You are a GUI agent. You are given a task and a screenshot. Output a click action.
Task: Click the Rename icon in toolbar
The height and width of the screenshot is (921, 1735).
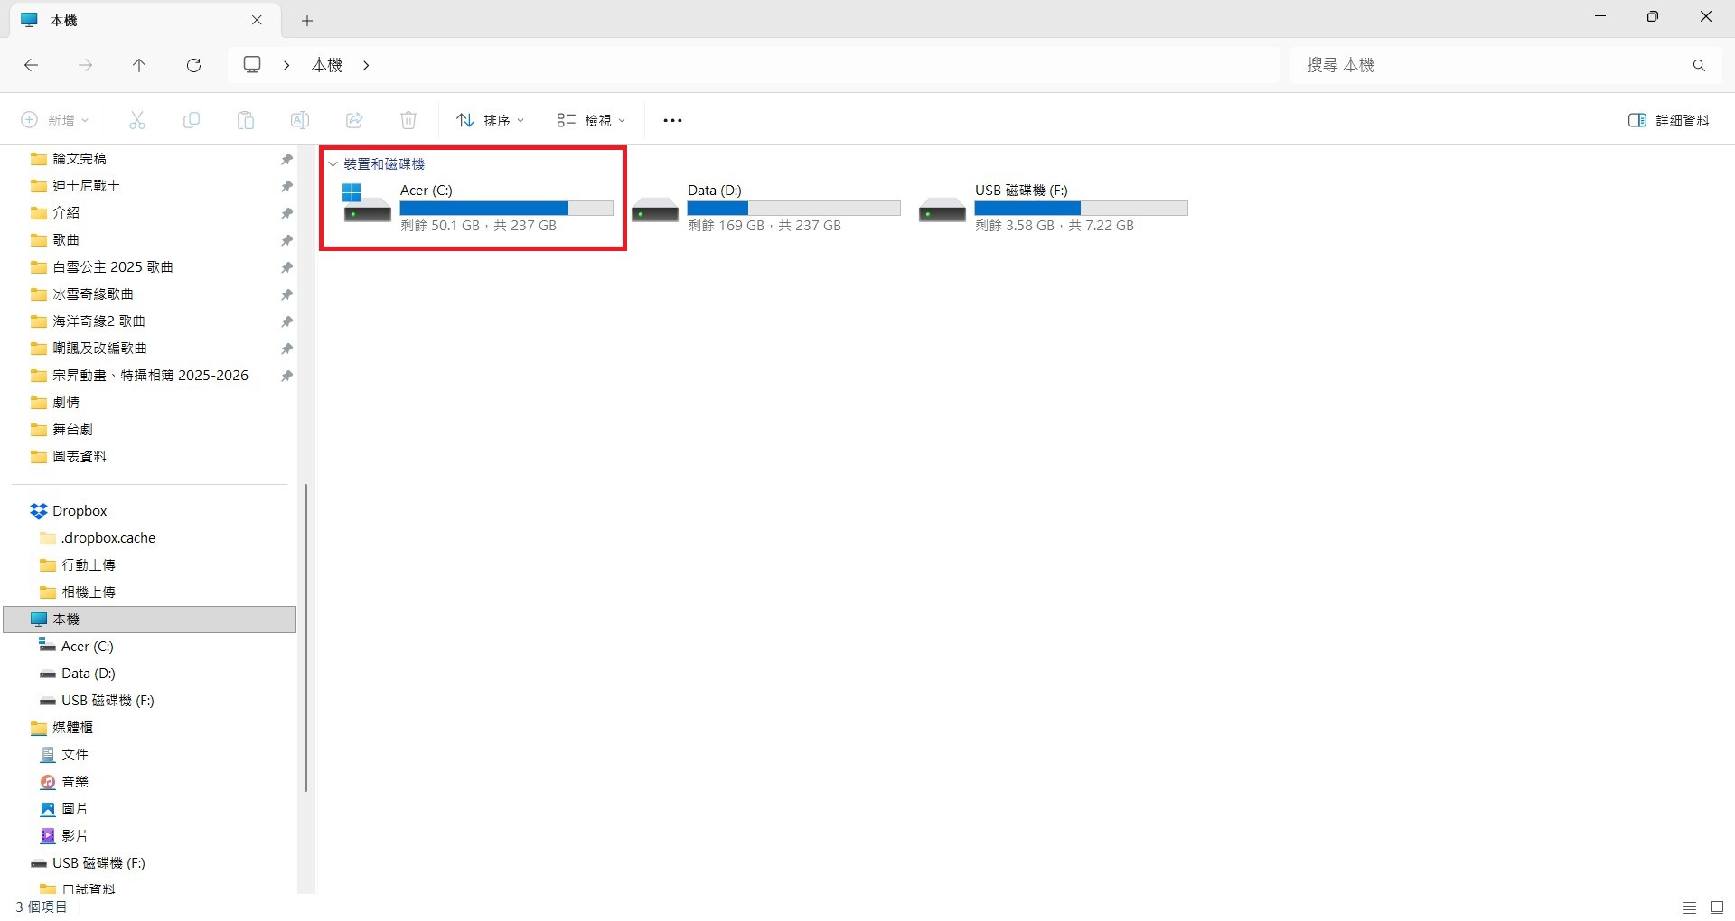click(x=300, y=120)
